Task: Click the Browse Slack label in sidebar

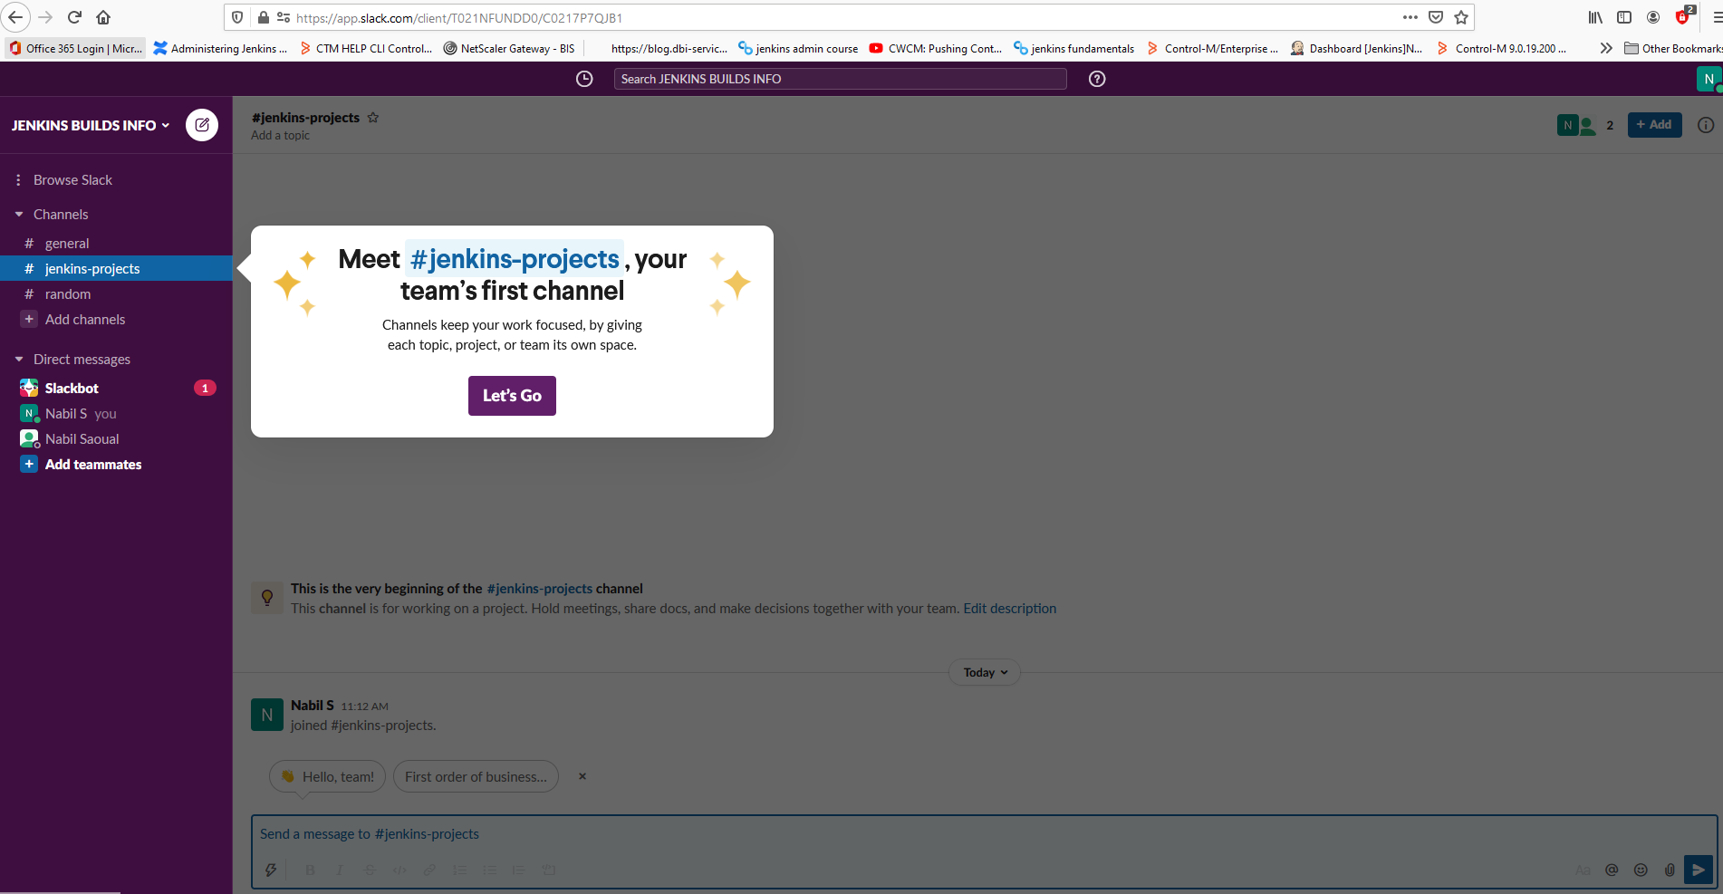Action: click(x=72, y=180)
